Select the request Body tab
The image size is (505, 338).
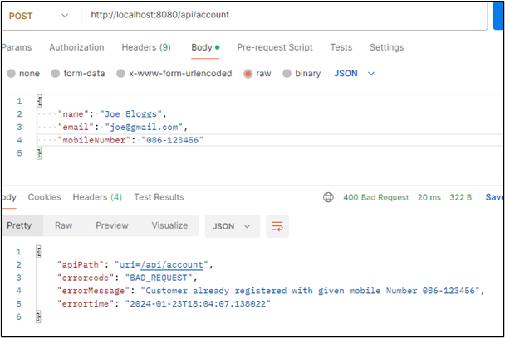coord(205,47)
